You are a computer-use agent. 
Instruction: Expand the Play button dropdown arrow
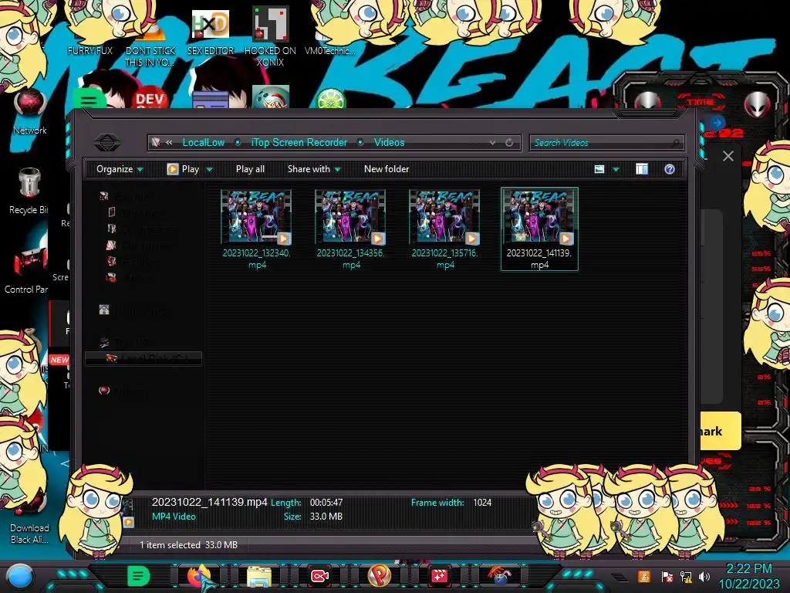pyautogui.click(x=209, y=169)
